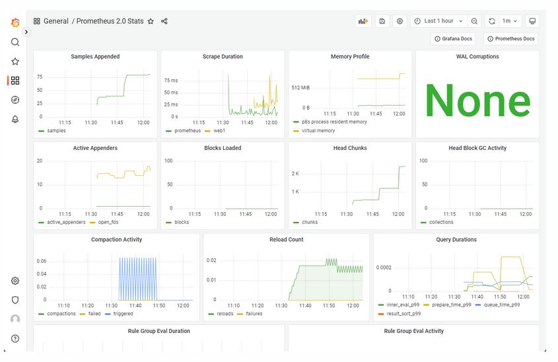This screenshot has width=558, height=362.
Task: Open the Compaction Activity panel title menu
Action: click(x=116, y=240)
